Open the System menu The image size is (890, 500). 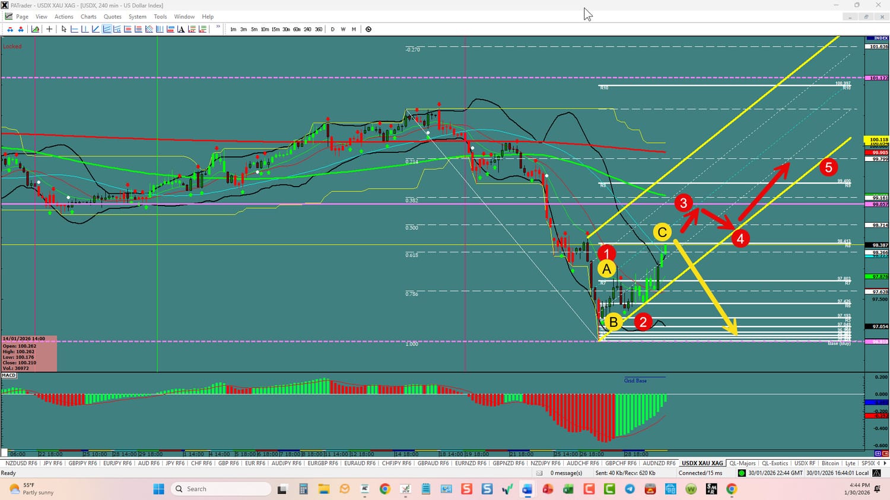tap(138, 17)
